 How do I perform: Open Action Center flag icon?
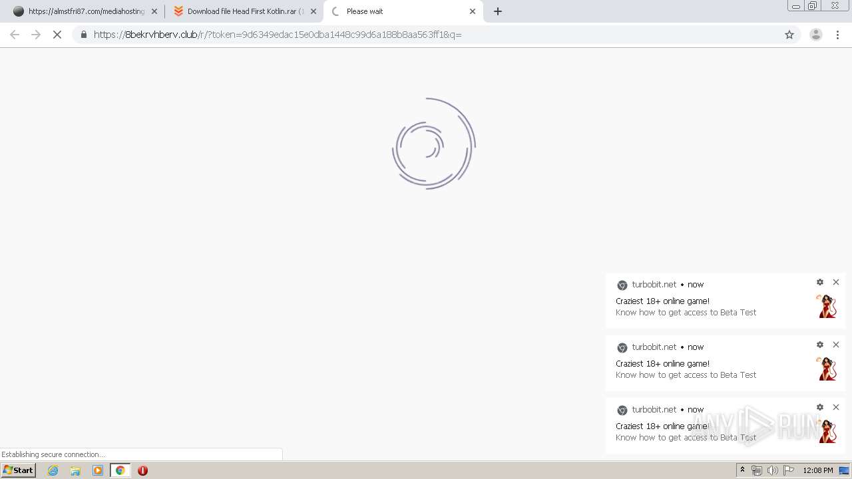click(789, 470)
